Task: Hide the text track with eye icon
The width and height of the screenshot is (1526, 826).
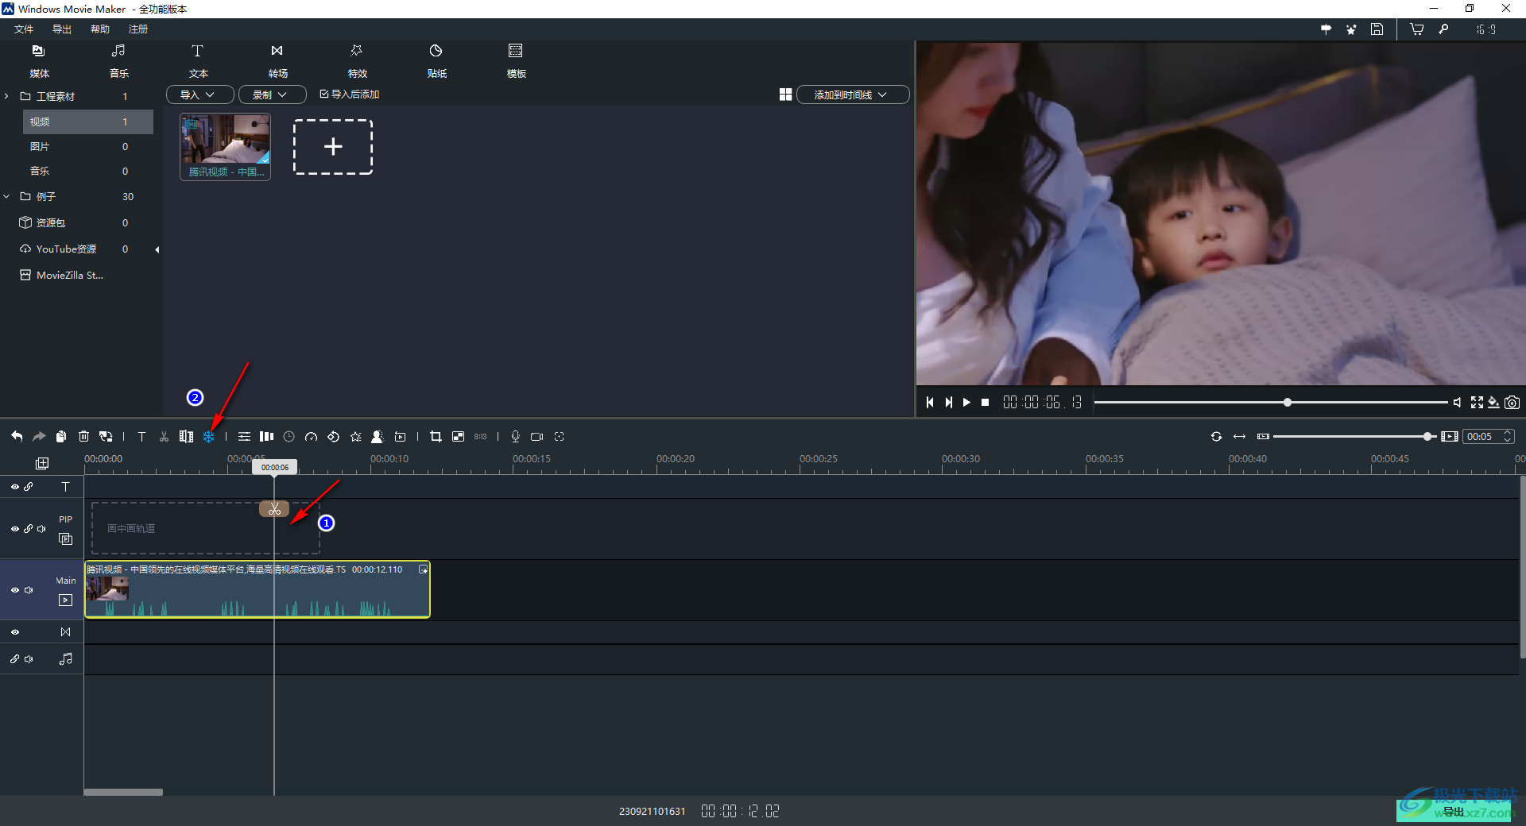Action: [x=14, y=487]
